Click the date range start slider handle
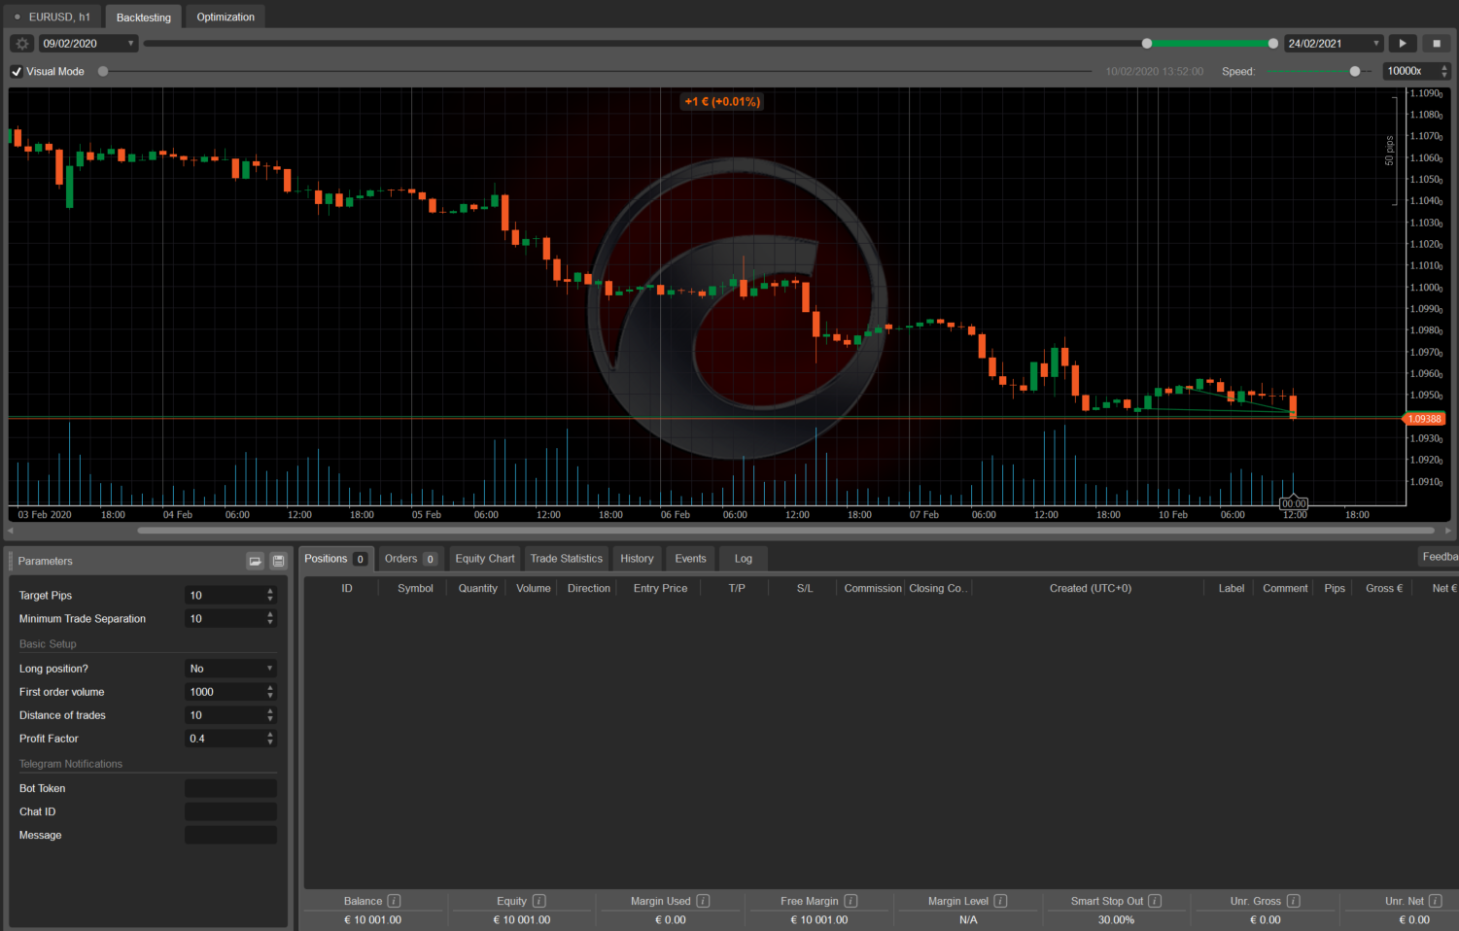Screen dimensions: 1459x931 1147,44
